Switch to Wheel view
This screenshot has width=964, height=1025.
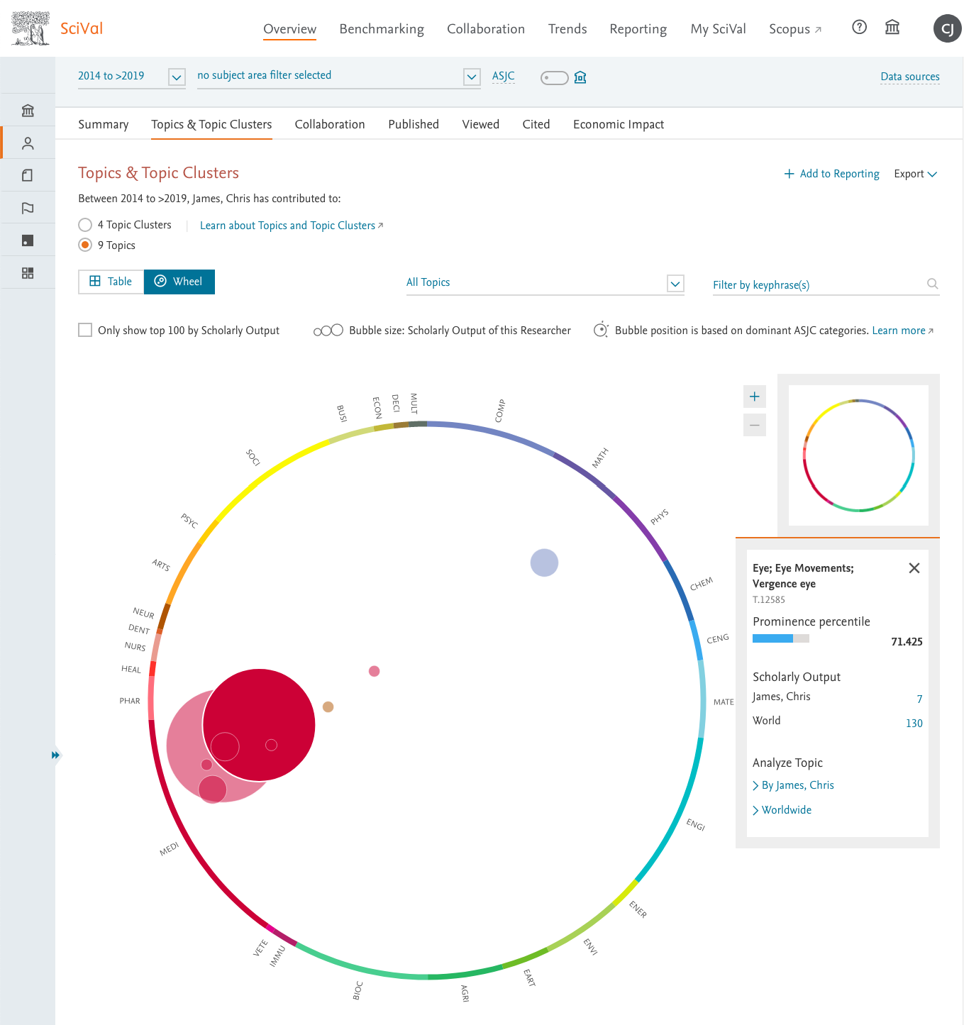(179, 282)
